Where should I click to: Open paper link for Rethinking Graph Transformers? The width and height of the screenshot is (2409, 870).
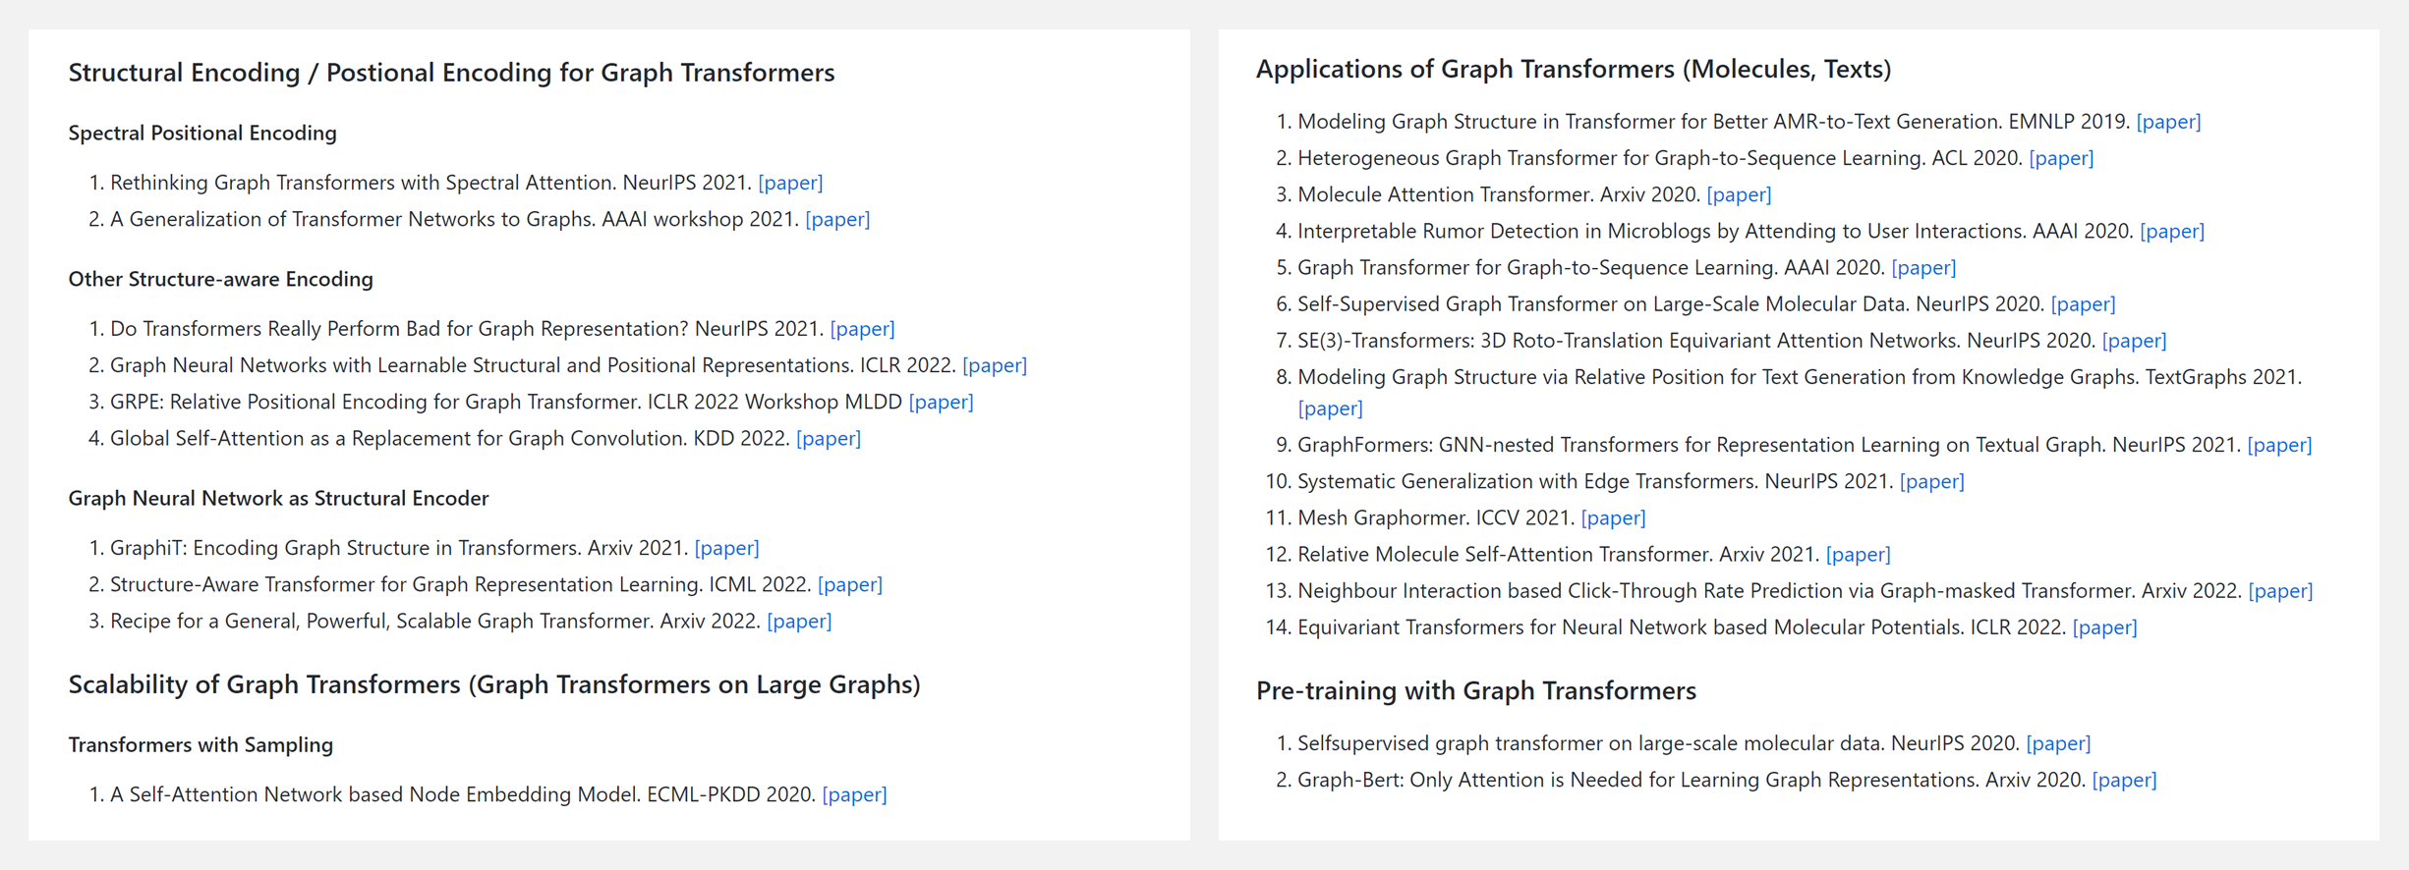(790, 183)
